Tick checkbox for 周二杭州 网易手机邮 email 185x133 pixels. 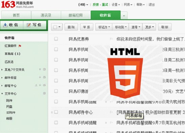56,60
